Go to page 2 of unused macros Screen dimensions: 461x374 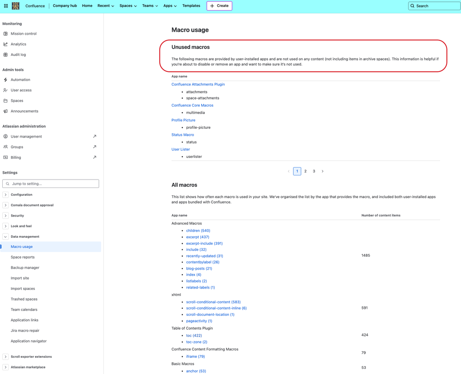305,171
